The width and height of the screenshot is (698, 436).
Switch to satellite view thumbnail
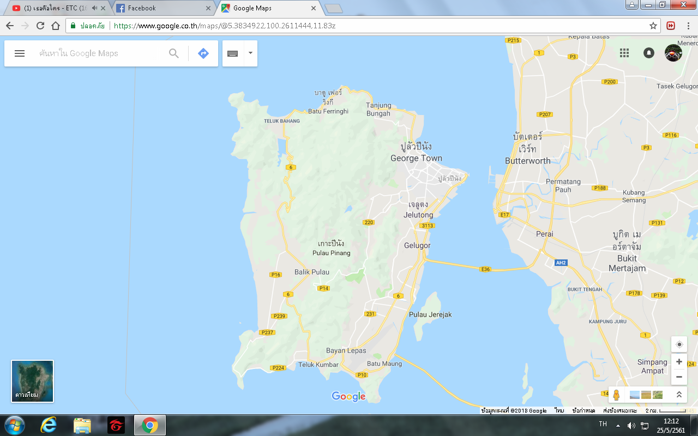(x=33, y=381)
